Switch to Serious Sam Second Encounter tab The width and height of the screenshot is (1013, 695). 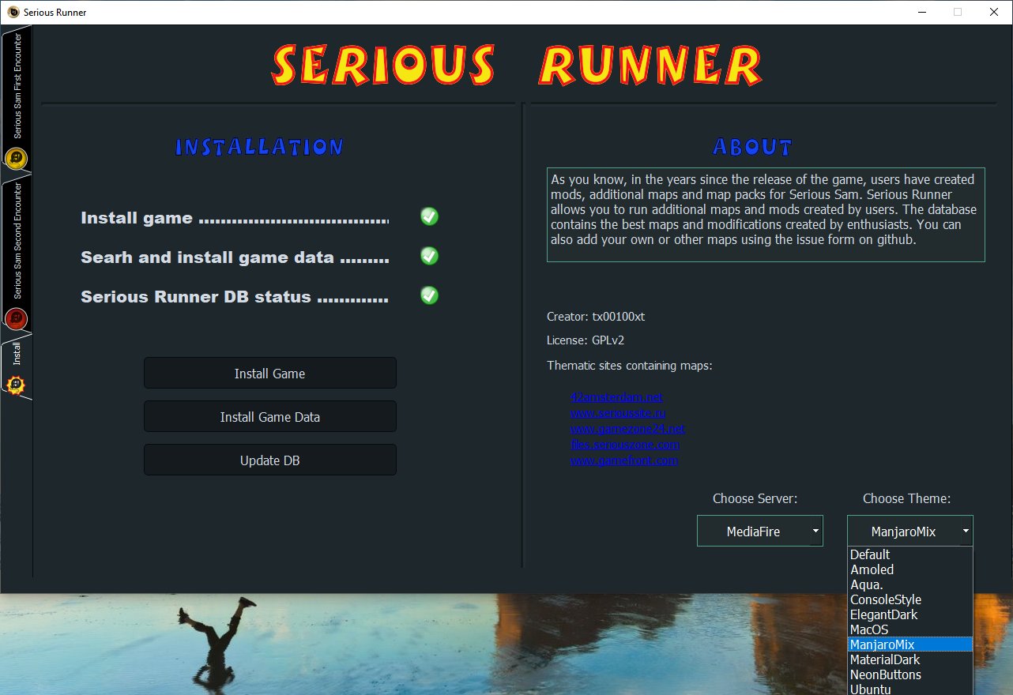pyautogui.click(x=17, y=254)
